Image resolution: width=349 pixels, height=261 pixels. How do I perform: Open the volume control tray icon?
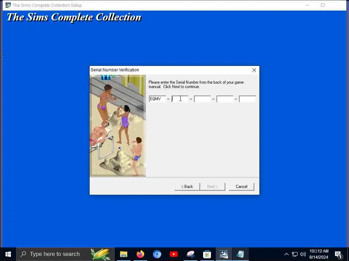[x=303, y=254]
